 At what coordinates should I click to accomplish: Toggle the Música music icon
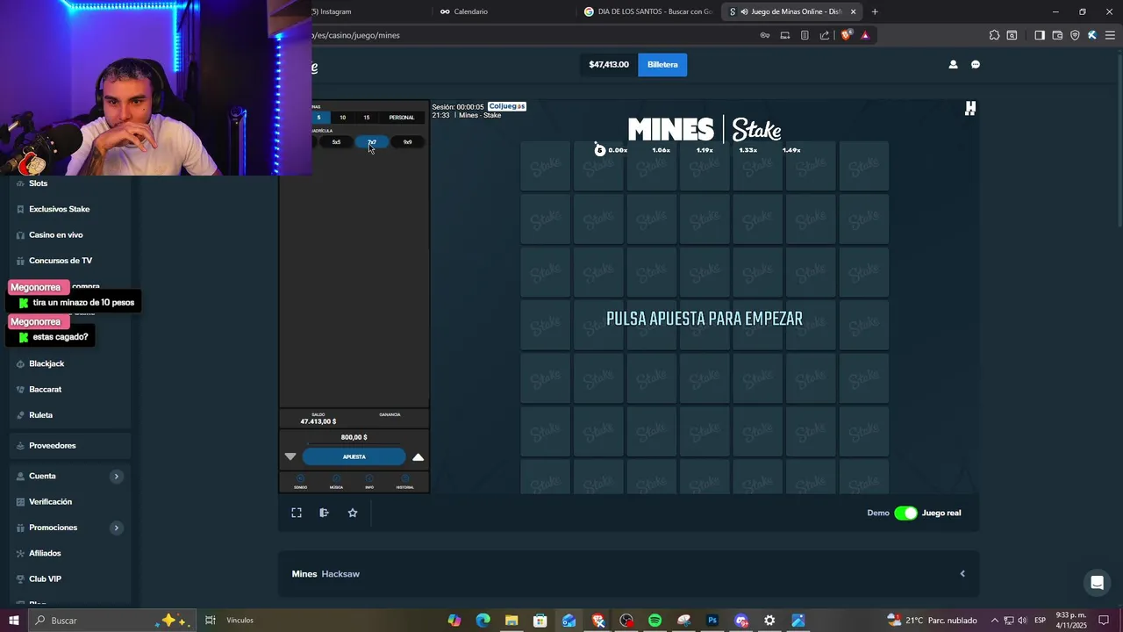pyautogui.click(x=336, y=481)
